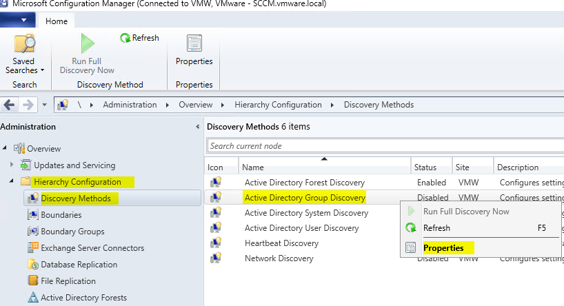
Task: Click the Refresh icon in the ribbon
Action: point(125,38)
